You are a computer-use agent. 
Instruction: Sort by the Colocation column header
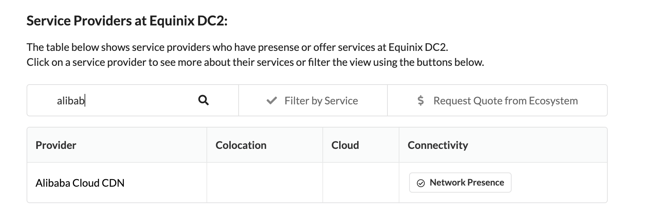(241, 145)
